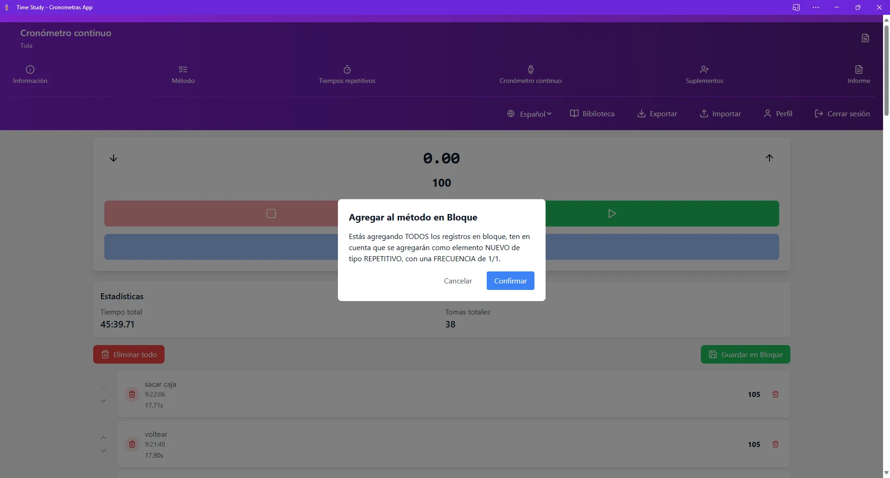Click the Importar button
This screenshot has width=890, height=478.
click(x=720, y=114)
